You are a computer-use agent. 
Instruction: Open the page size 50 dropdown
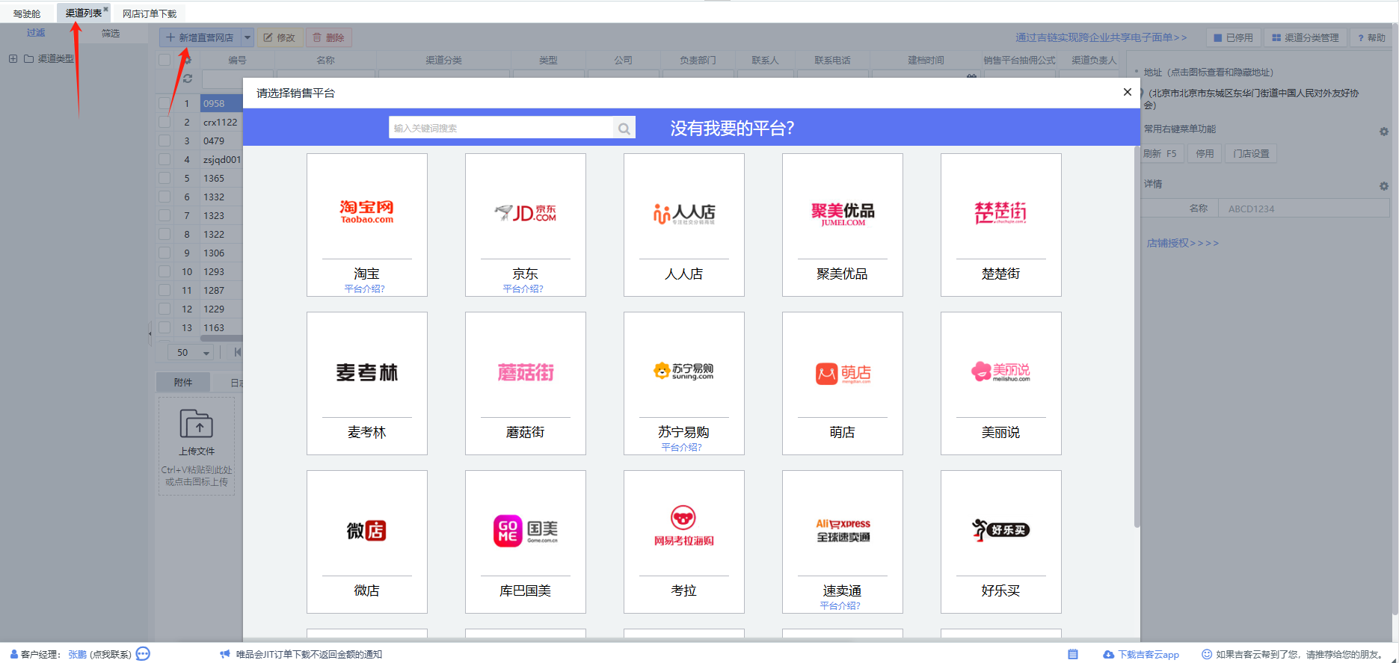(192, 352)
